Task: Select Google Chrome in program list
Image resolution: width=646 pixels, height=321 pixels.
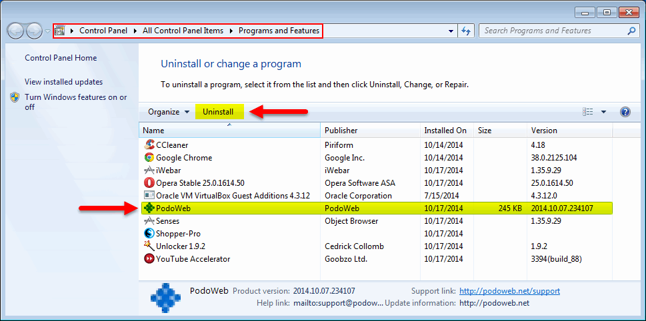Action: [184, 158]
